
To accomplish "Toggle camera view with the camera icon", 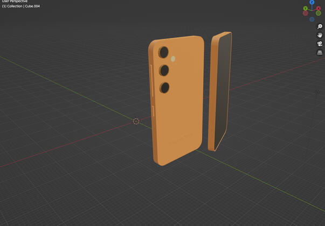I will coord(320,44).
